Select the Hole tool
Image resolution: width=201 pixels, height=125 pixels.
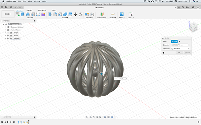tap(33, 14)
